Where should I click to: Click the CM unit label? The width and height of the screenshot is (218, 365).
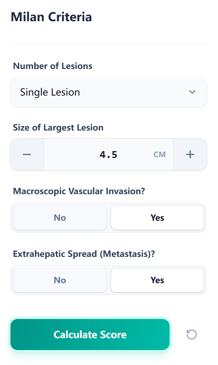pyautogui.click(x=160, y=154)
